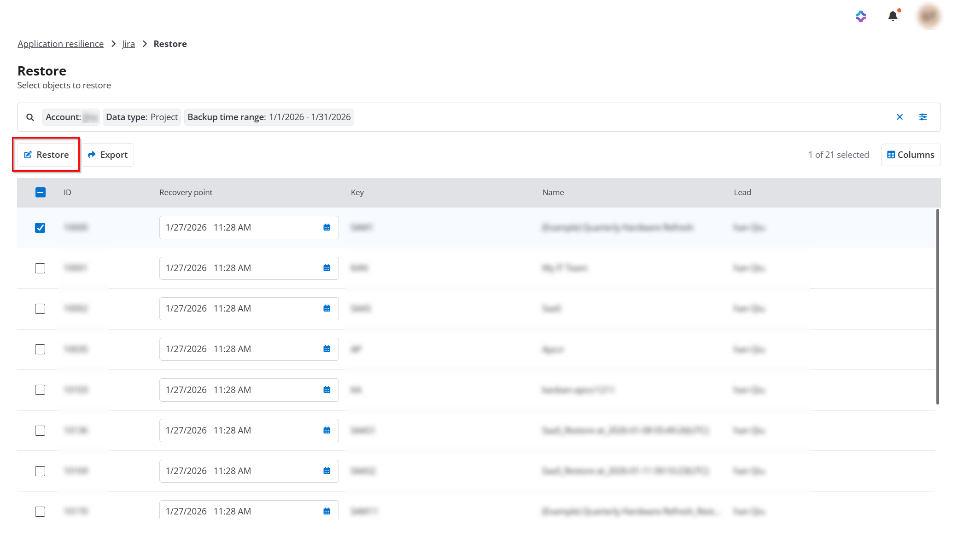This screenshot has height=543, width=958.
Task: Click the Export button
Action: (108, 155)
